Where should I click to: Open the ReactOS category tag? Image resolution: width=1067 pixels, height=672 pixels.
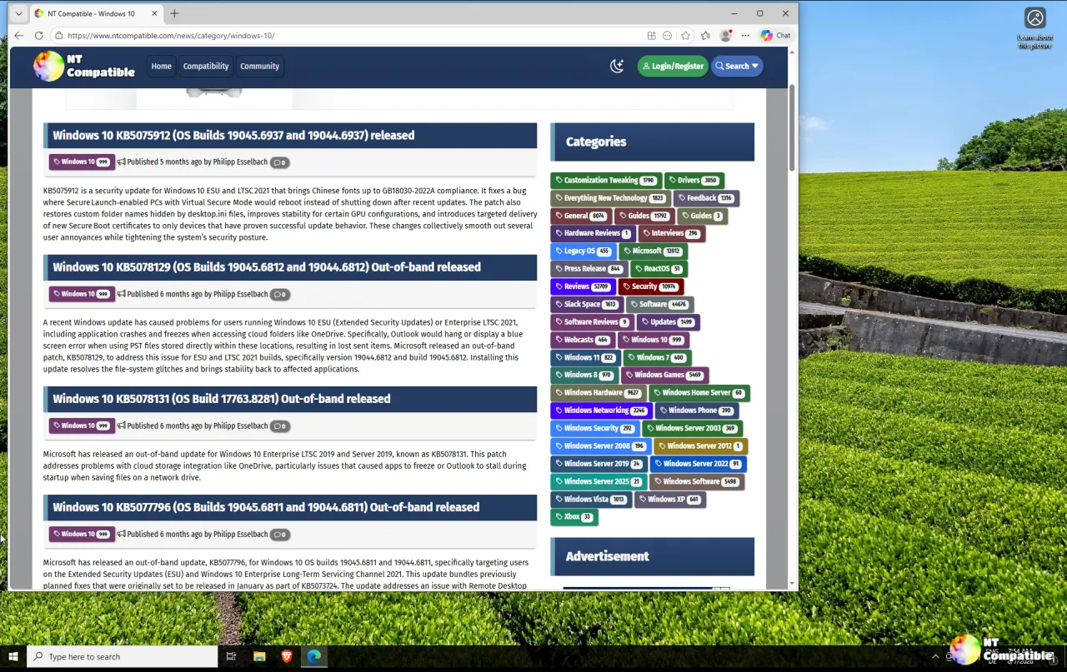pos(659,269)
